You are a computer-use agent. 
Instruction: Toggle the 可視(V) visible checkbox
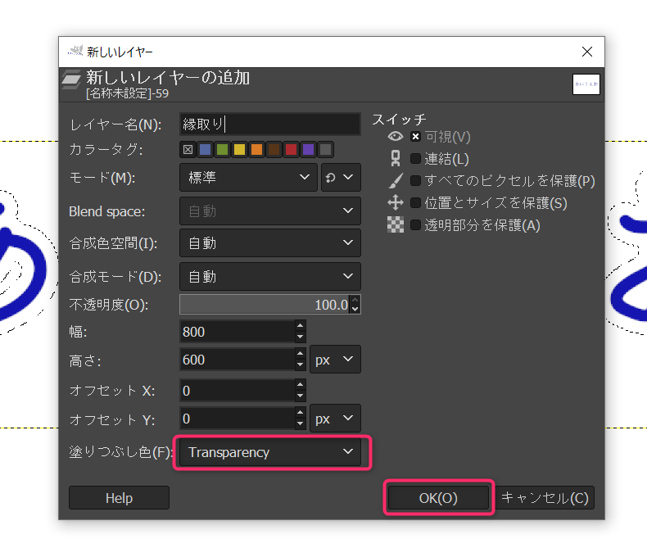coord(415,137)
